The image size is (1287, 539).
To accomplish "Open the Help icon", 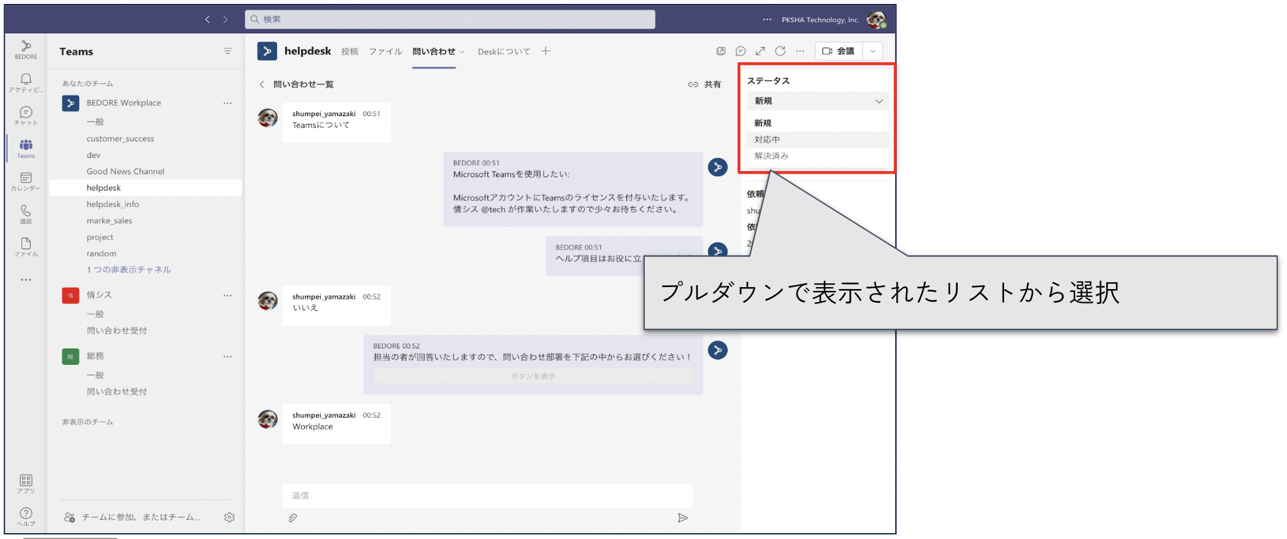I will pyautogui.click(x=26, y=516).
